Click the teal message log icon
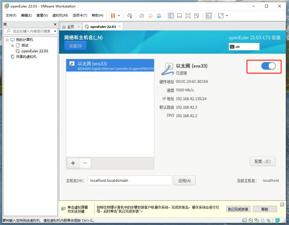289x225 pixels. [x=278, y=220]
